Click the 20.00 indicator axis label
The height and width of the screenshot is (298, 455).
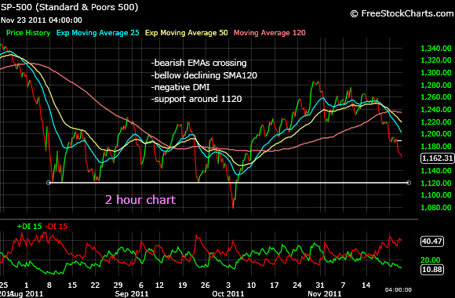[431, 260]
